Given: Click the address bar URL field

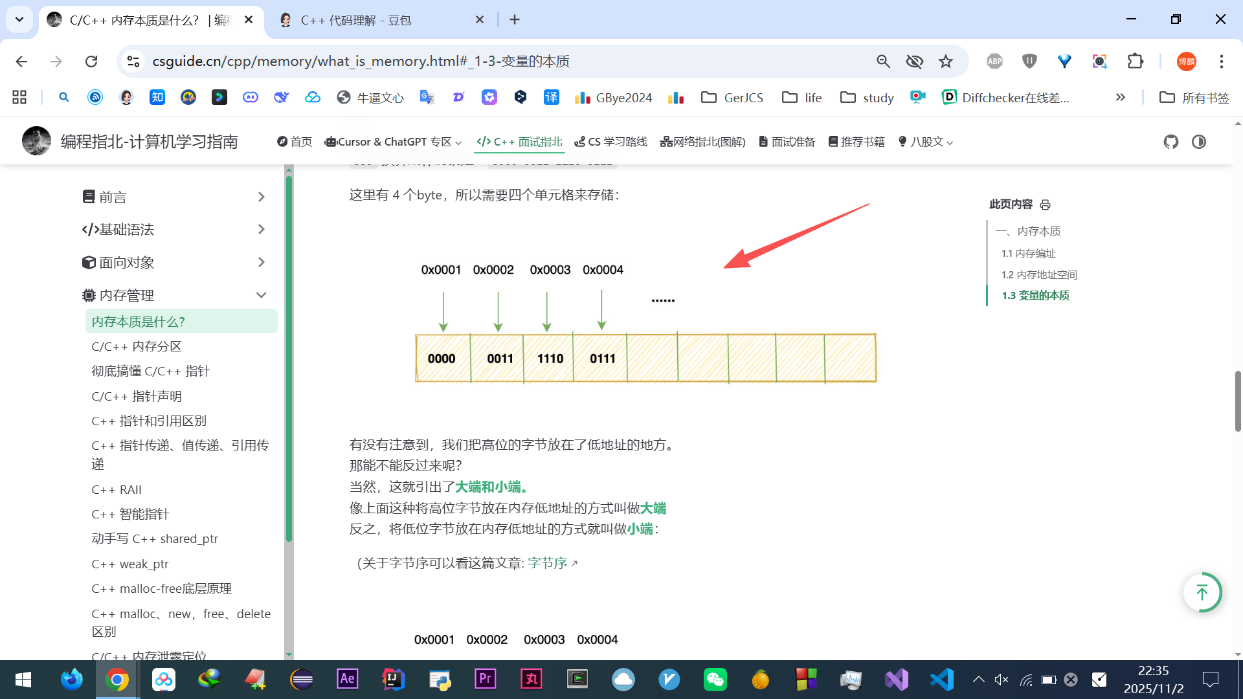Looking at the screenshot, I should (x=453, y=61).
